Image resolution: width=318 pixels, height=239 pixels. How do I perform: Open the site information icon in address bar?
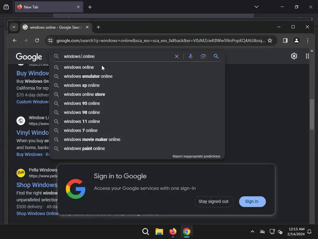tap(50, 40)
